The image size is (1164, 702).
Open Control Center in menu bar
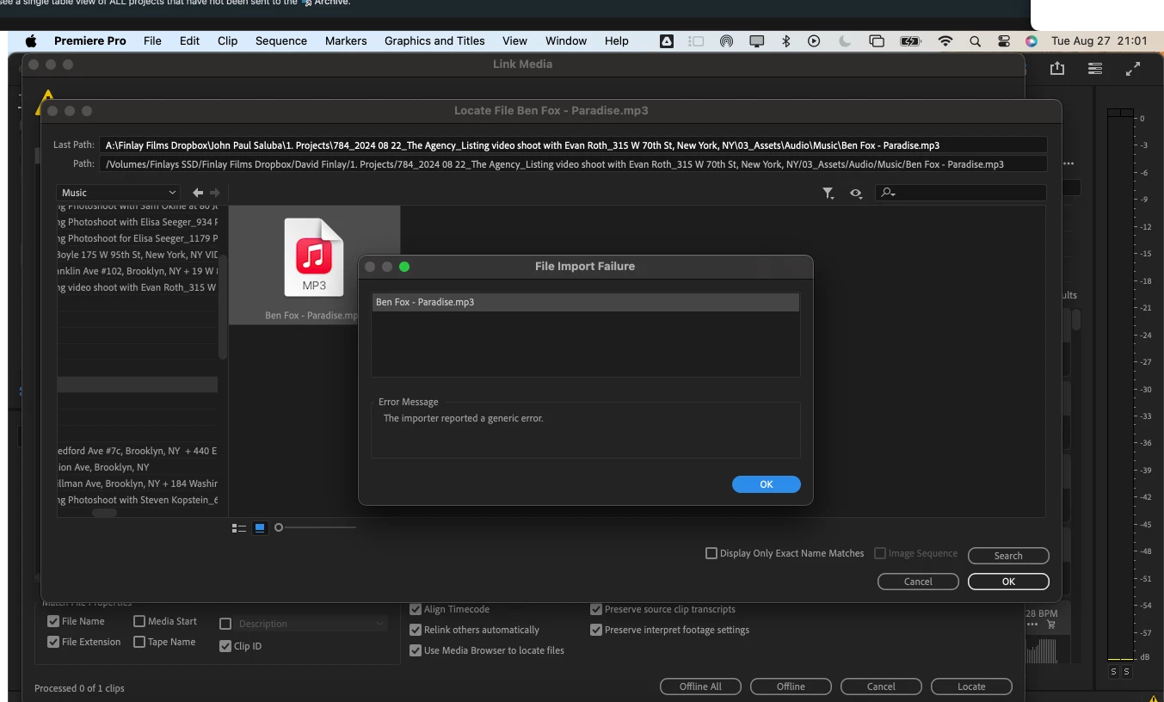pos(1004,40)
